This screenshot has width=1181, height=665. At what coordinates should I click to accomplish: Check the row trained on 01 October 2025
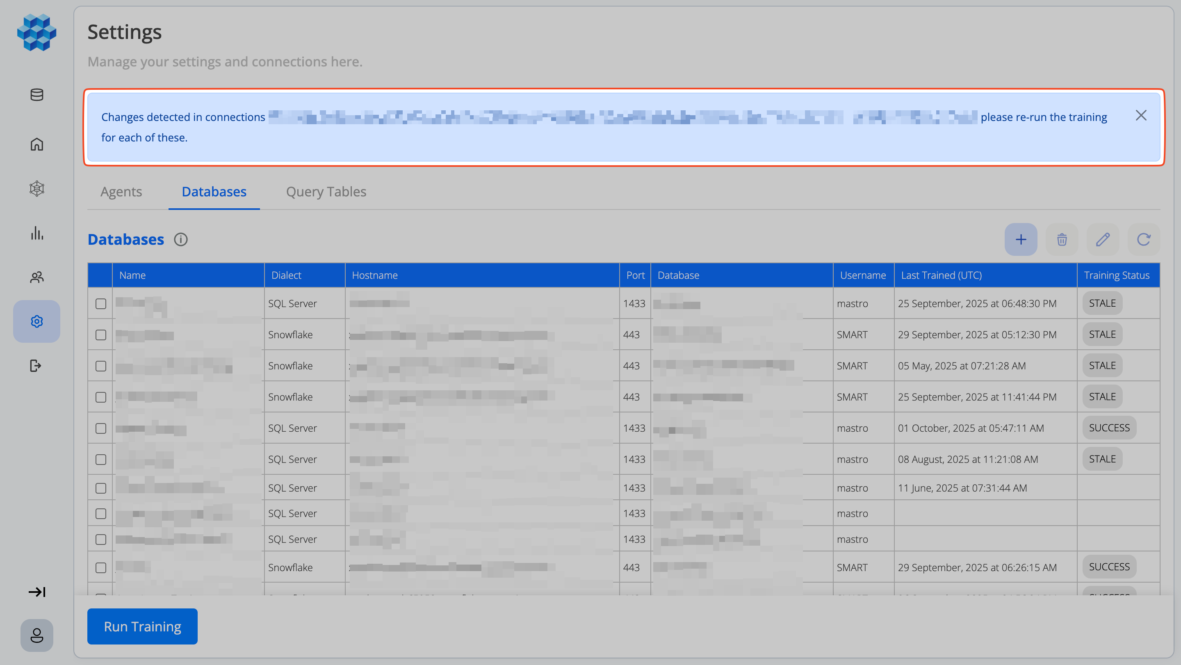[x=100, y=428]
